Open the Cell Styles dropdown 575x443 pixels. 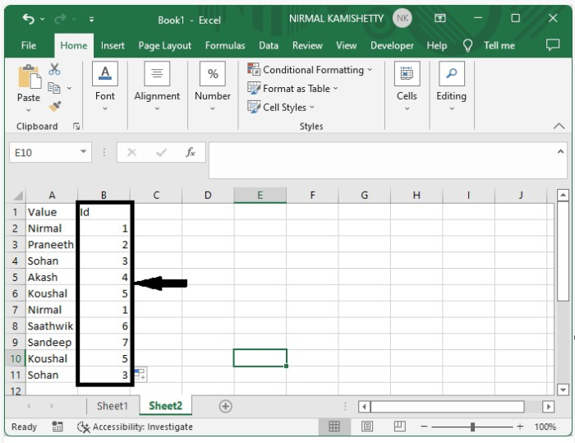pos(282,107)
